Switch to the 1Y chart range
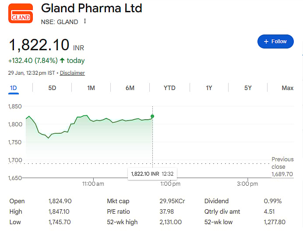 tap(209, 88)
